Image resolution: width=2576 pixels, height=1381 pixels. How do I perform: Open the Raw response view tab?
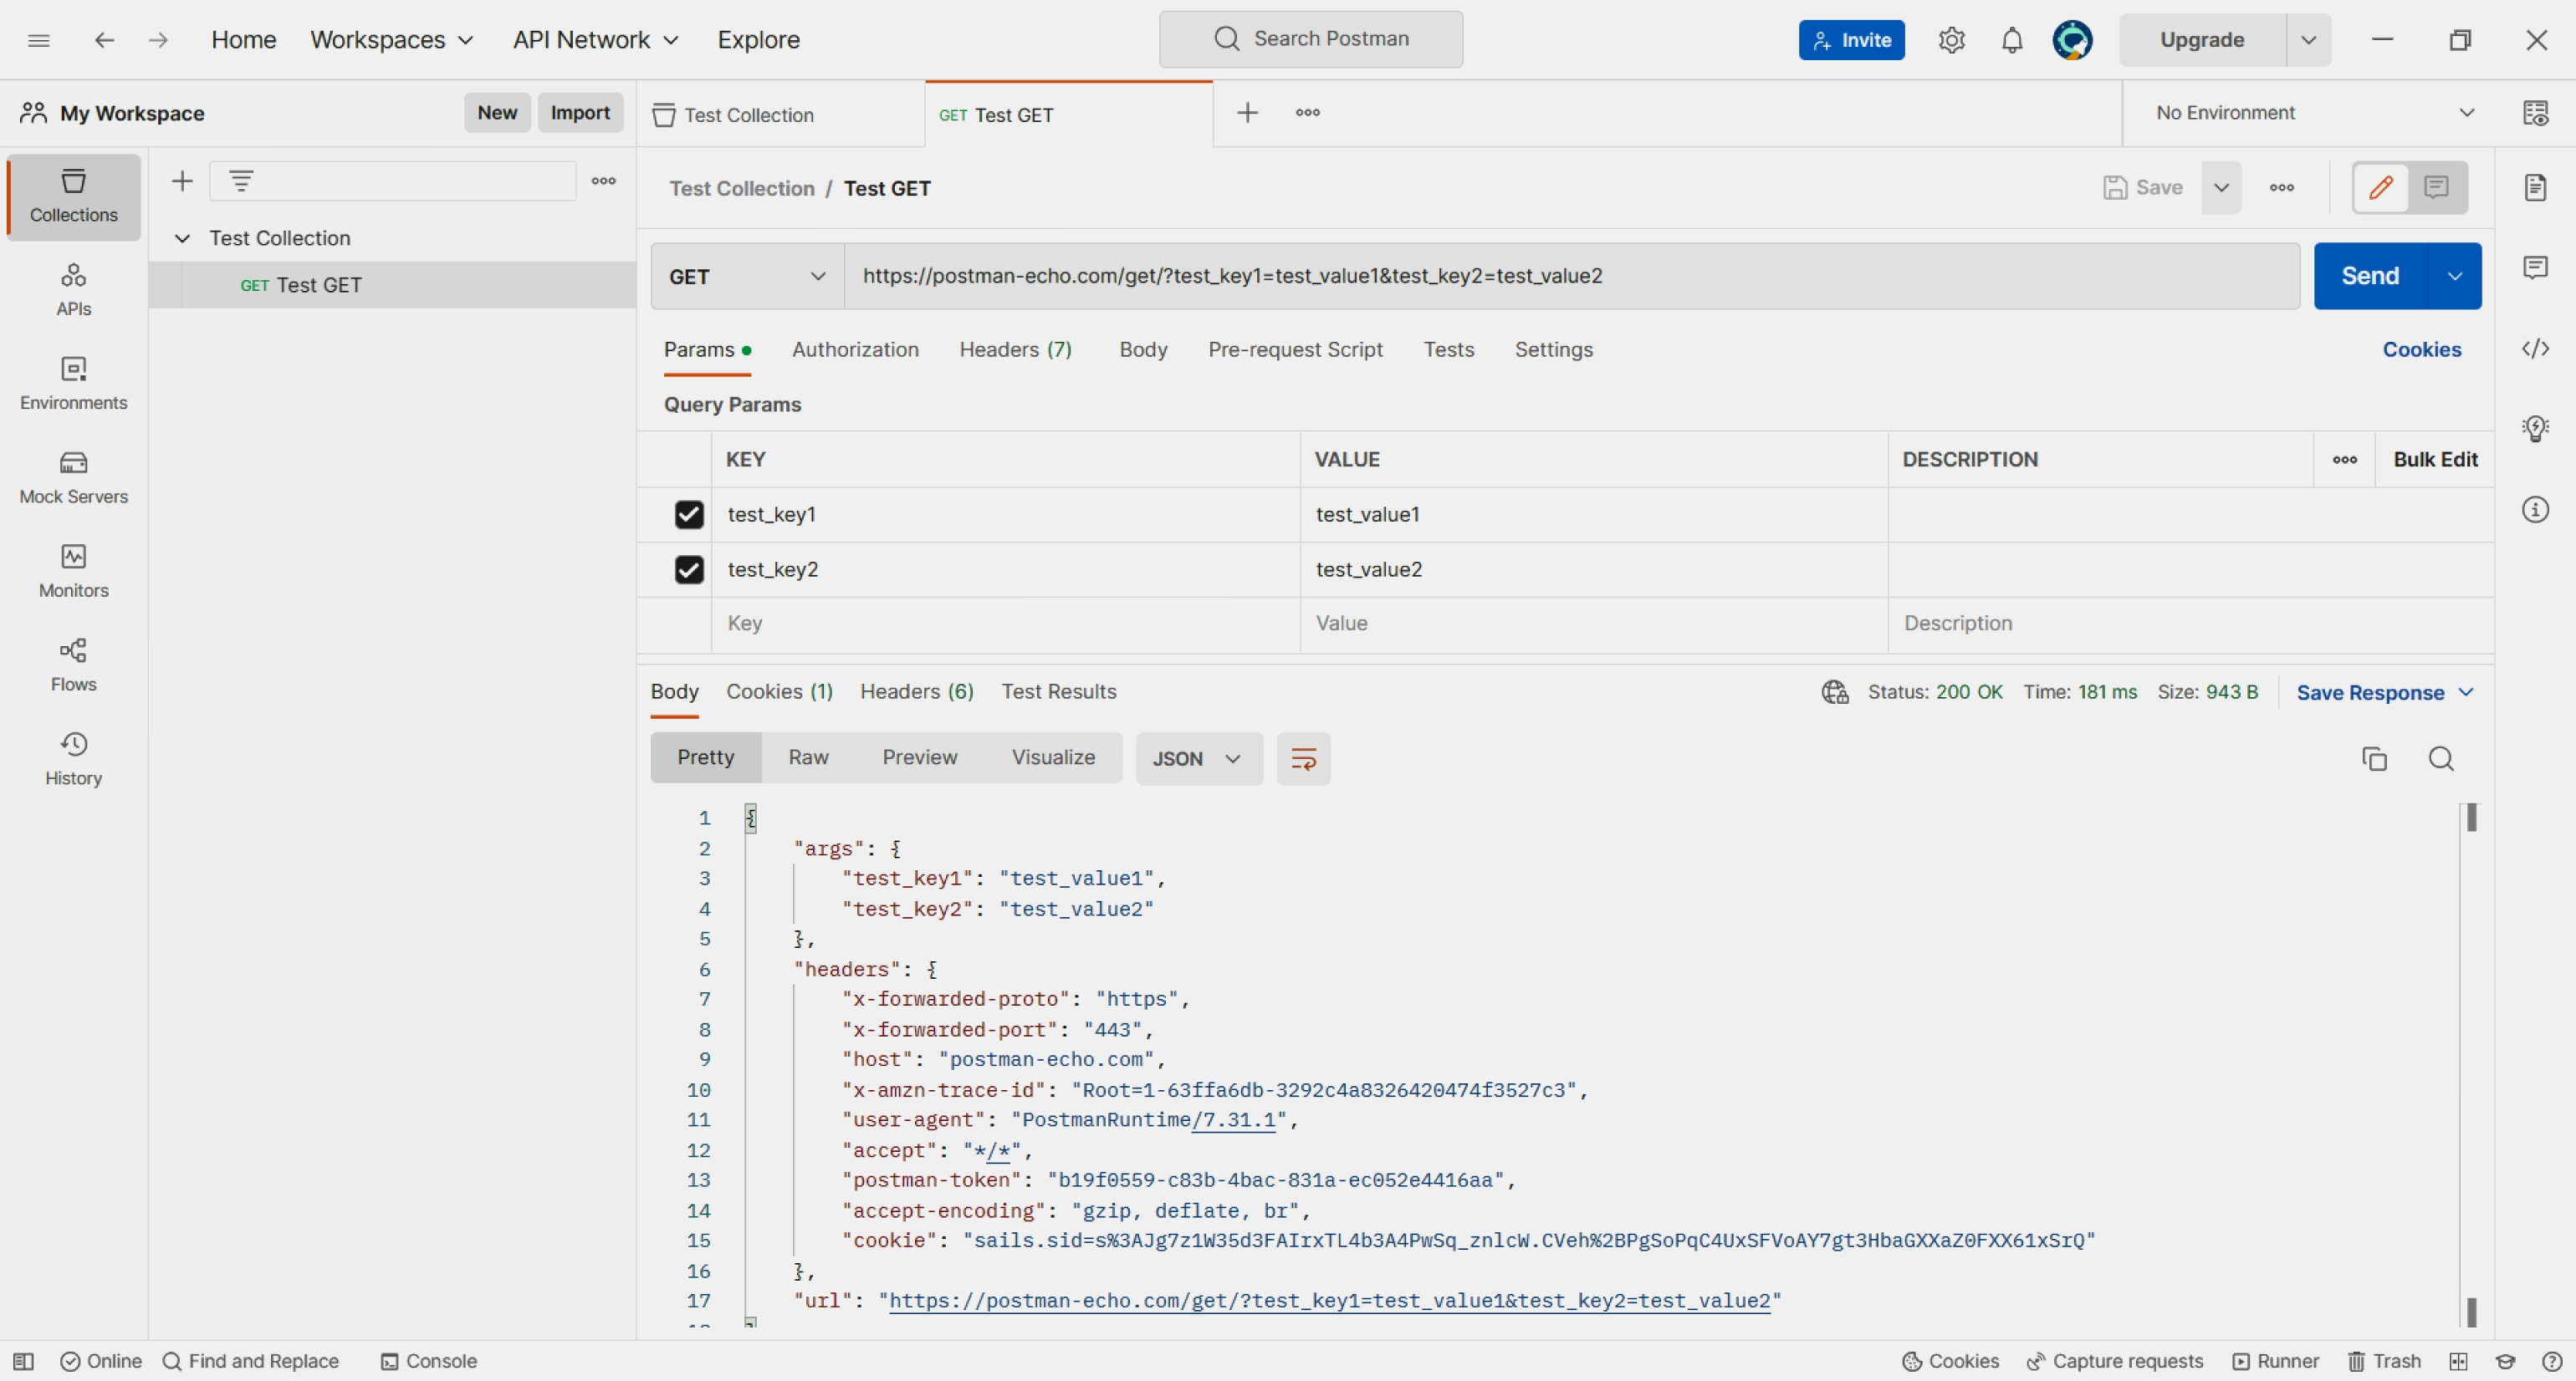click(x=808, y=757)
